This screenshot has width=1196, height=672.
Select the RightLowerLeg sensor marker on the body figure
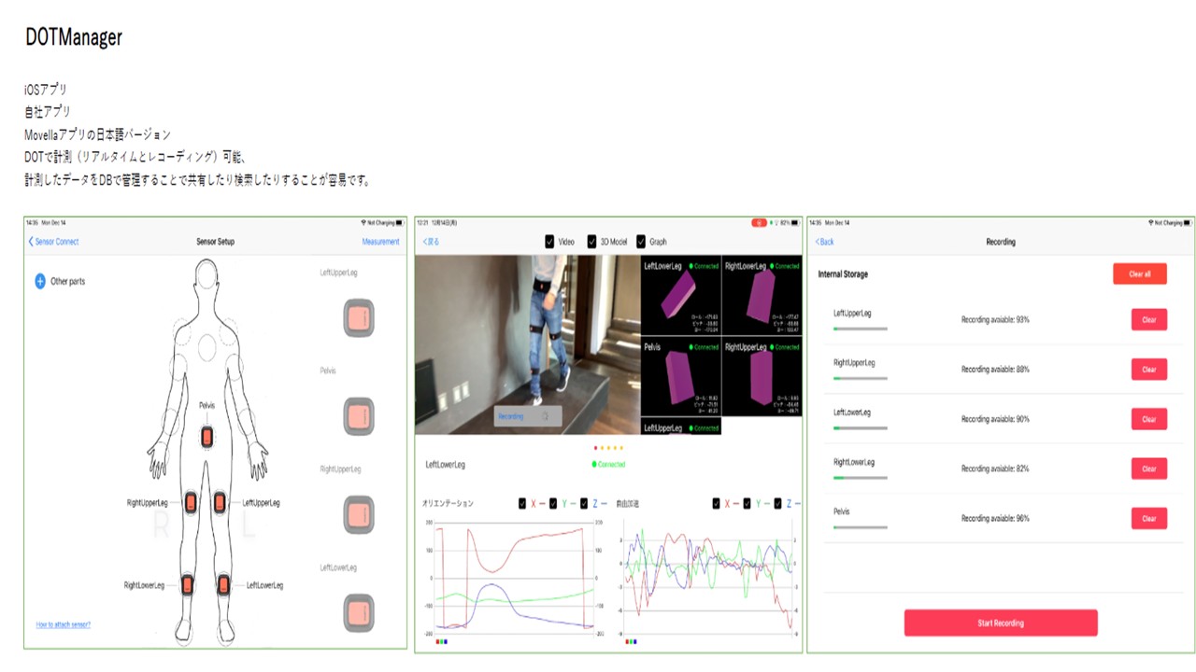pyautogui.click(x=187, y=585)
